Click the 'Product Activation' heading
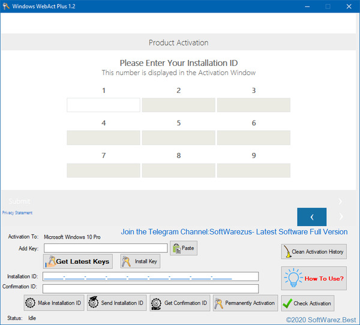Image resolution: width=360 pixels, height=325 pixels. 178,43
